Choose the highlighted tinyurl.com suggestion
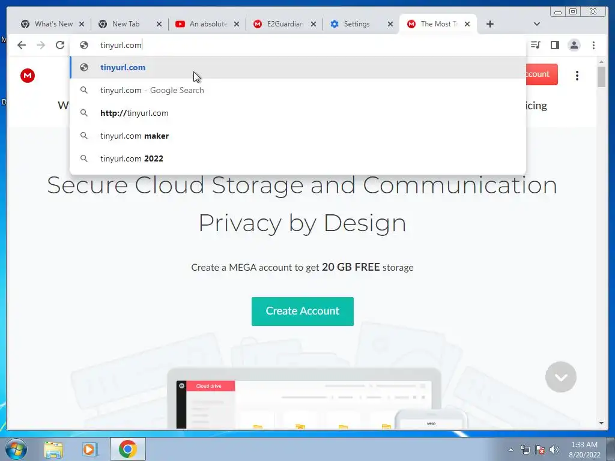This screenshot has width=615, height=461. [298, 67]
